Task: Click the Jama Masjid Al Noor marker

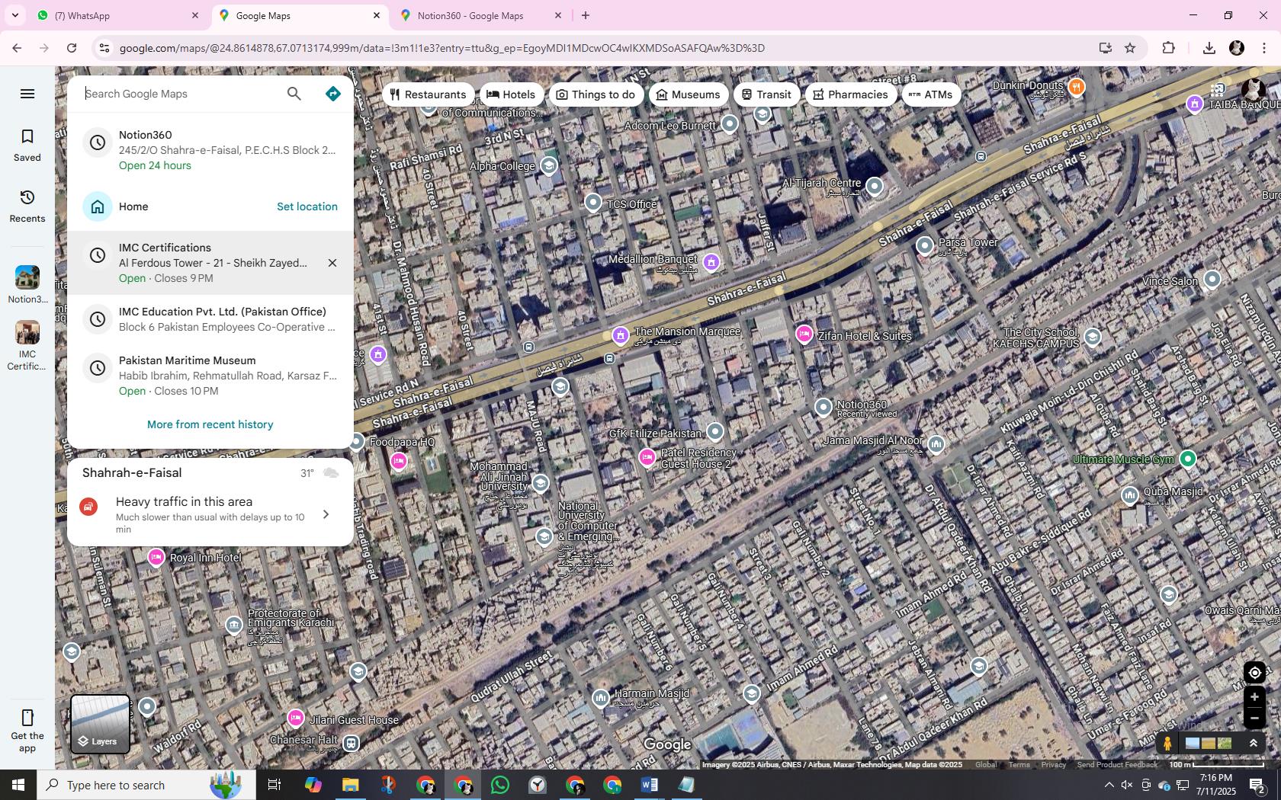Action: [x=936, y=443]
